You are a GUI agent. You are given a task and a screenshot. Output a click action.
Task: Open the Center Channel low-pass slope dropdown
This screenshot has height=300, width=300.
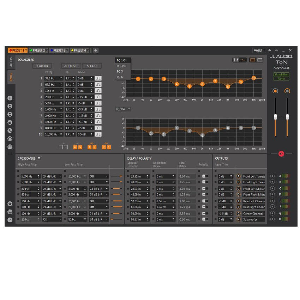pyautogui.click(x=99, y=214)
